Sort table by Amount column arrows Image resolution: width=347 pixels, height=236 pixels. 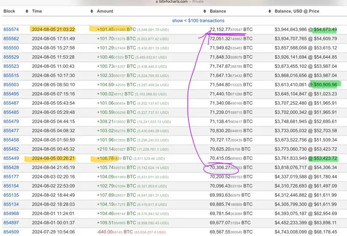coord(205,11)
